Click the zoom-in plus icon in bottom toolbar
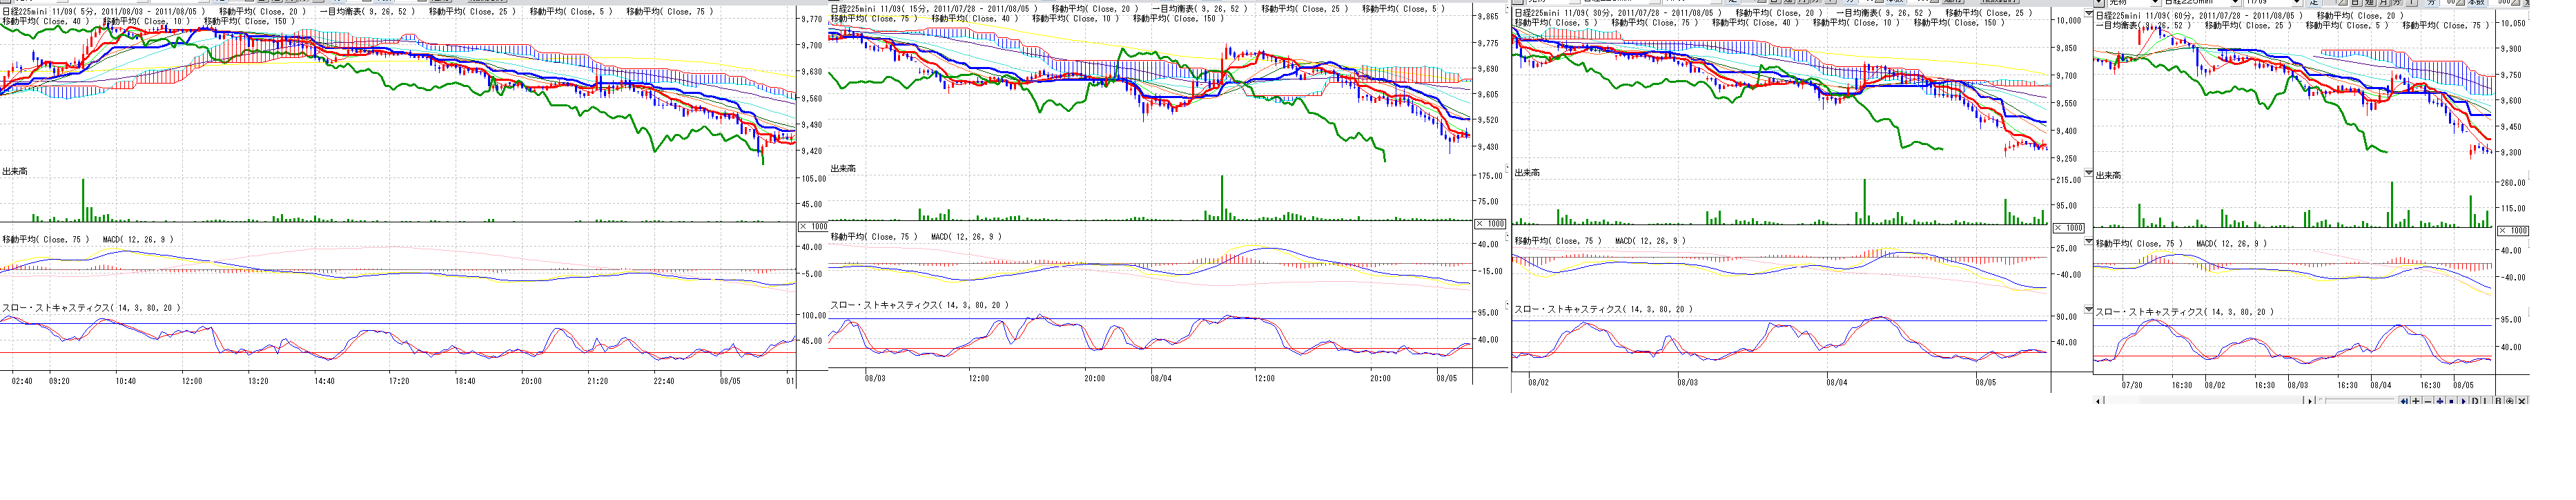Viewport: 2576px width, 500px height. [x=2416, y=401]
